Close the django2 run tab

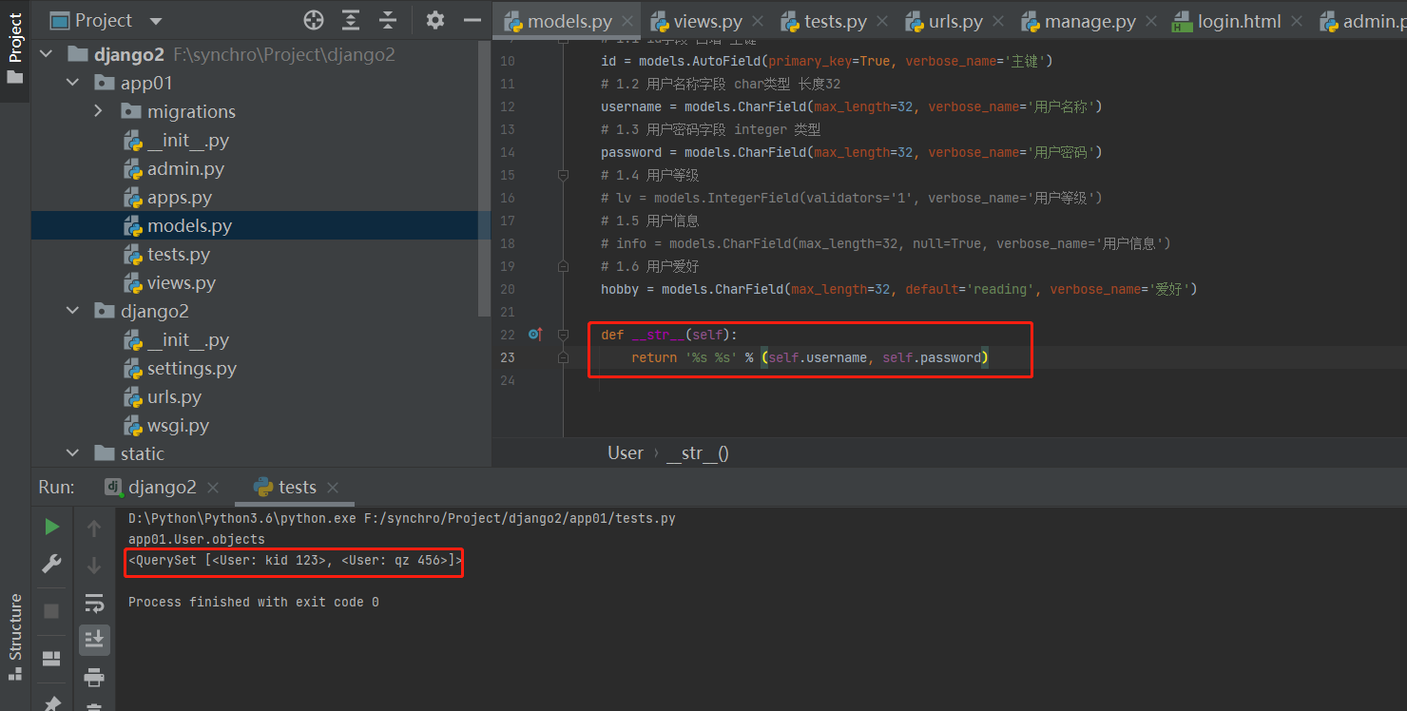(213, 488)
